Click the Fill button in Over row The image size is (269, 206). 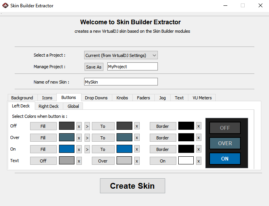tap(43, 138)
